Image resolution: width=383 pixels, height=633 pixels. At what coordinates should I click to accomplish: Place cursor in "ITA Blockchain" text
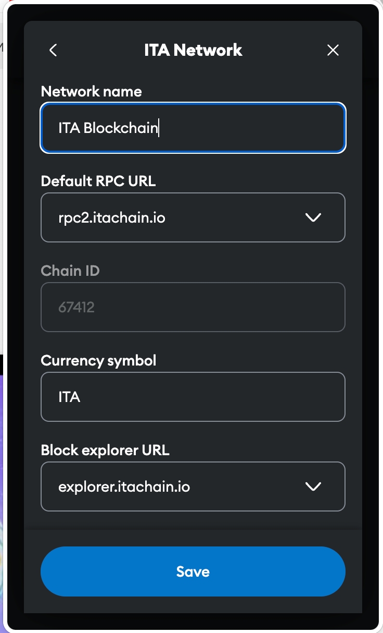[x=108, y=128]
